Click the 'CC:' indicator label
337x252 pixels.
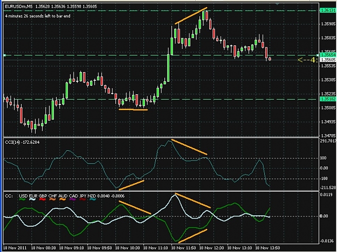9,196
